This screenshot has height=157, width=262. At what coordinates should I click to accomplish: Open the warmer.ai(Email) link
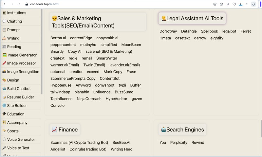65,65
